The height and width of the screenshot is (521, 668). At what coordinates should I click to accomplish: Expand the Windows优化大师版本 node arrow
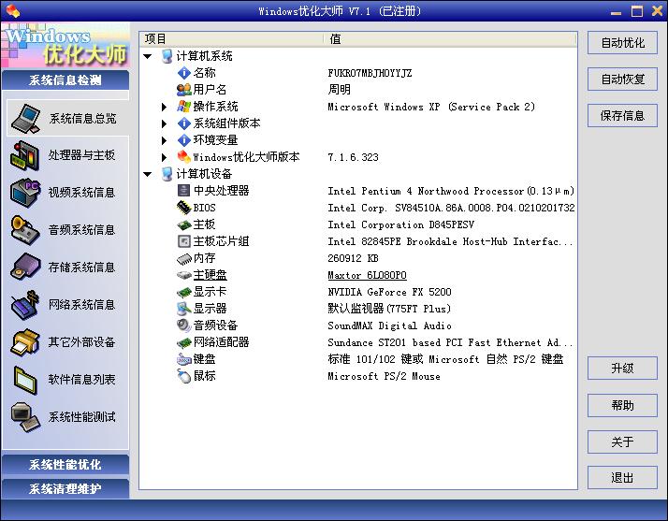point(164,157)
